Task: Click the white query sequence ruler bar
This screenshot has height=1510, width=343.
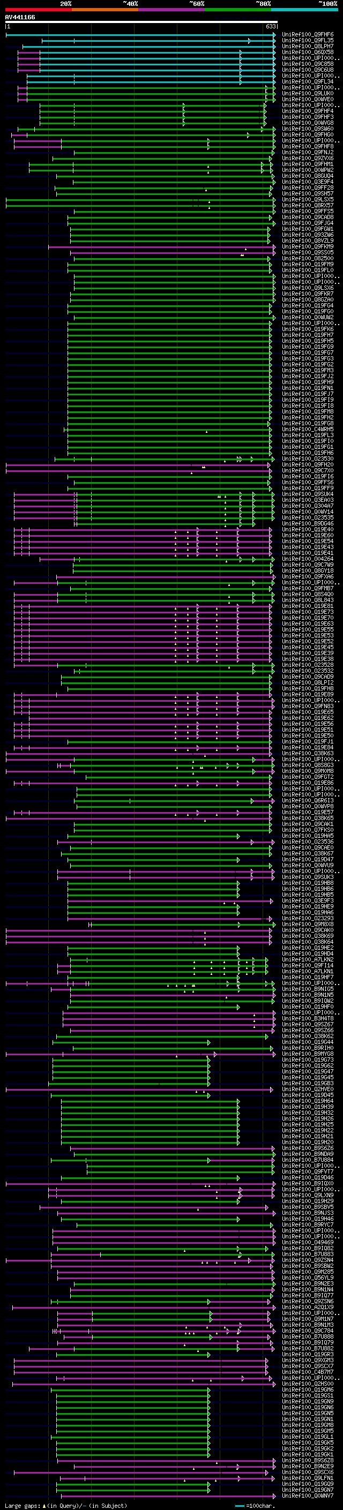Action: pyautogui.click(x=141, y=22)
